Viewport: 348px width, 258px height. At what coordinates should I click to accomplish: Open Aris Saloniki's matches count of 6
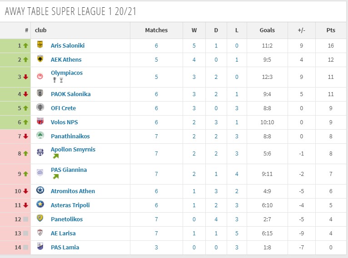(x=156, y=46)
